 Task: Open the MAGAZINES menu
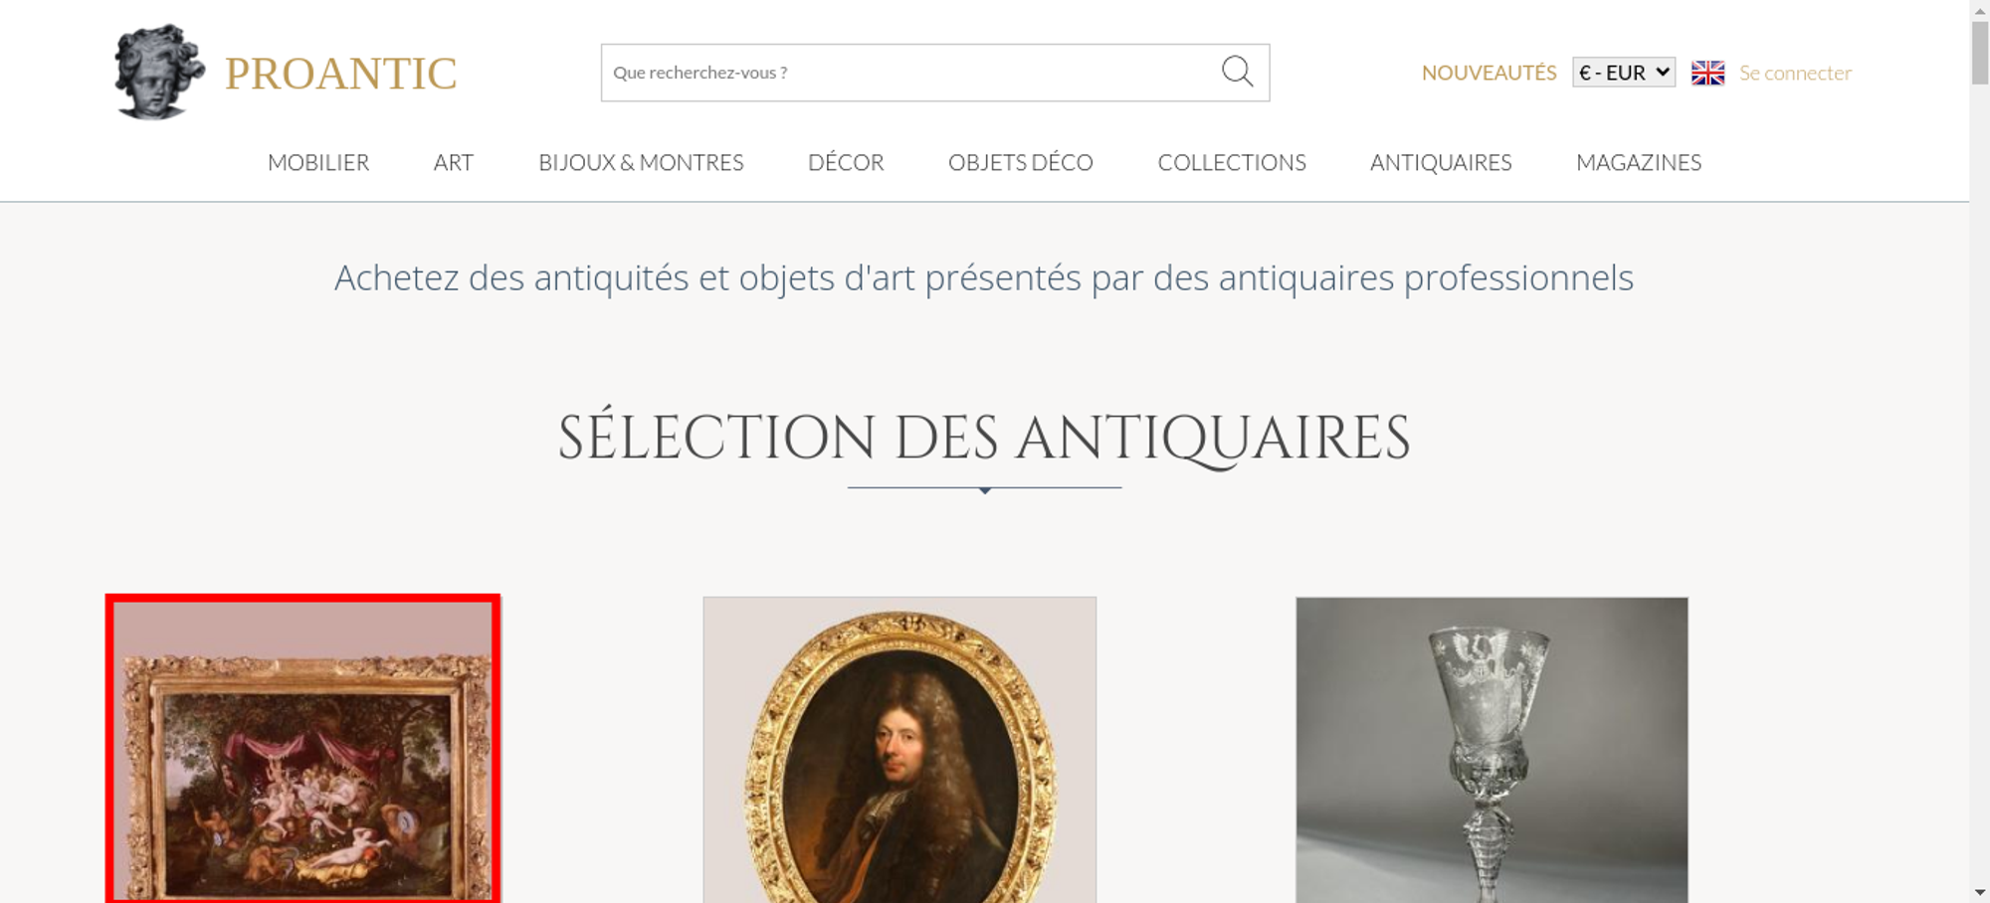click(1639, 162)
